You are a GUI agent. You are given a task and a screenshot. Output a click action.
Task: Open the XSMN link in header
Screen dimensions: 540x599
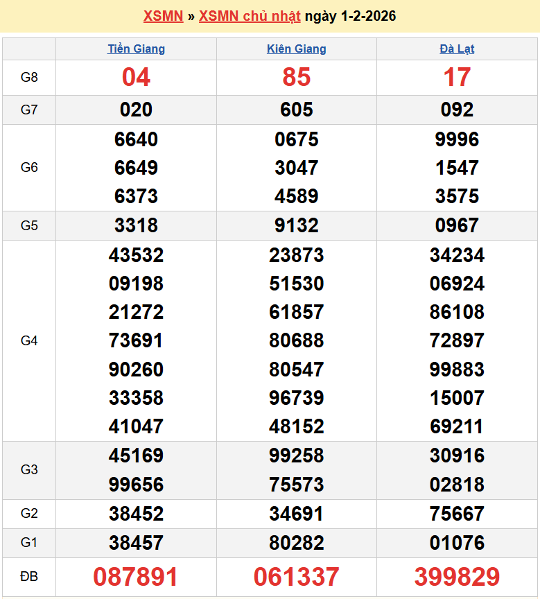(x=163, y=16)
